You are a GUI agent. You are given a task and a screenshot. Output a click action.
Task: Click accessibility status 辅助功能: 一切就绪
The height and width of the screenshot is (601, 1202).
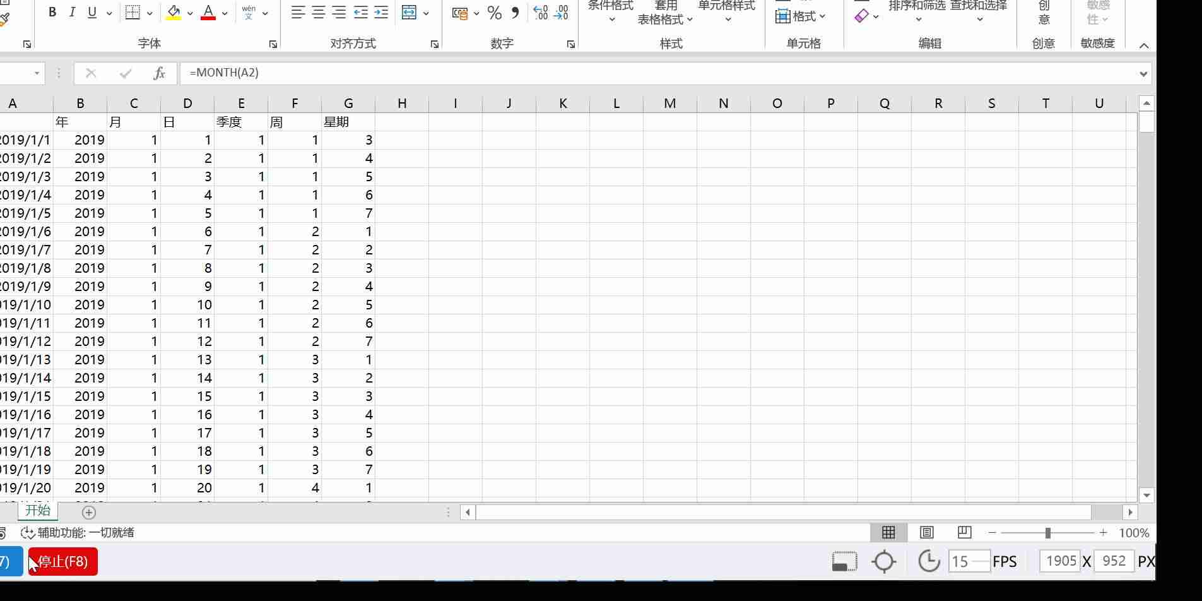click(x=78, y=533)
